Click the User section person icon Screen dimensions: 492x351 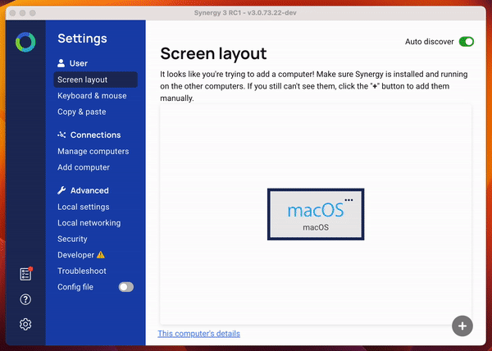click(61, 63)
